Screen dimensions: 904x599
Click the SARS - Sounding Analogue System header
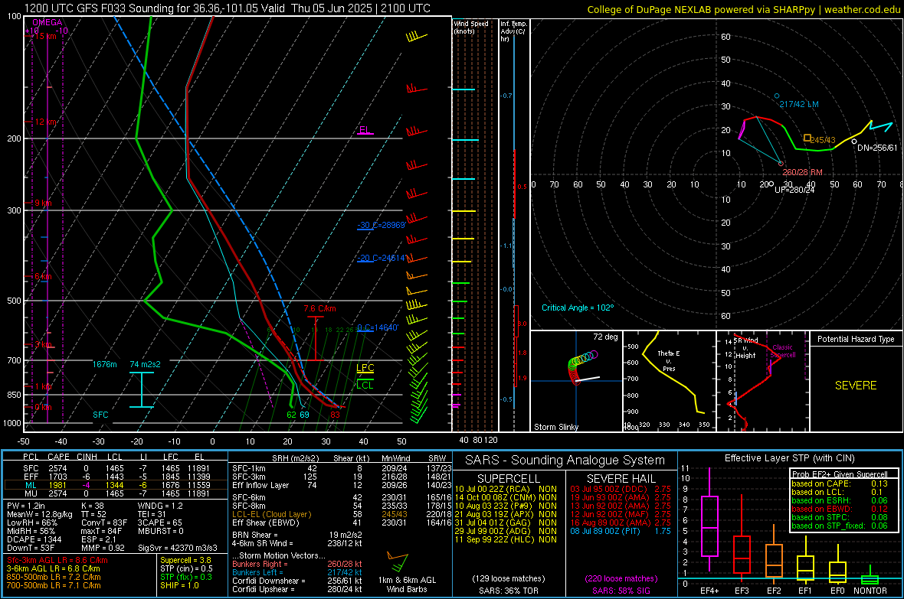[x=565, y=461]
